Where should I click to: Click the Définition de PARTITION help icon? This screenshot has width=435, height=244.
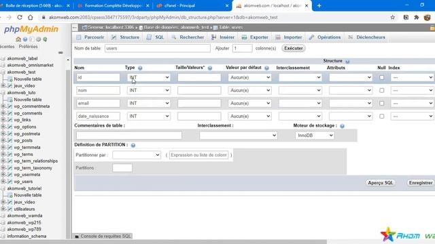point(133,145)
